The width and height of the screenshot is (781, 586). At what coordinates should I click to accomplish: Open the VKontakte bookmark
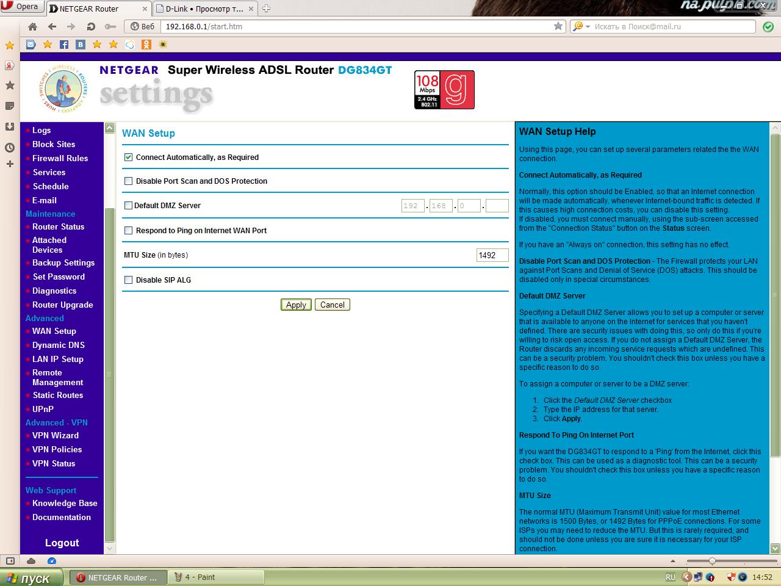[81, 45]
